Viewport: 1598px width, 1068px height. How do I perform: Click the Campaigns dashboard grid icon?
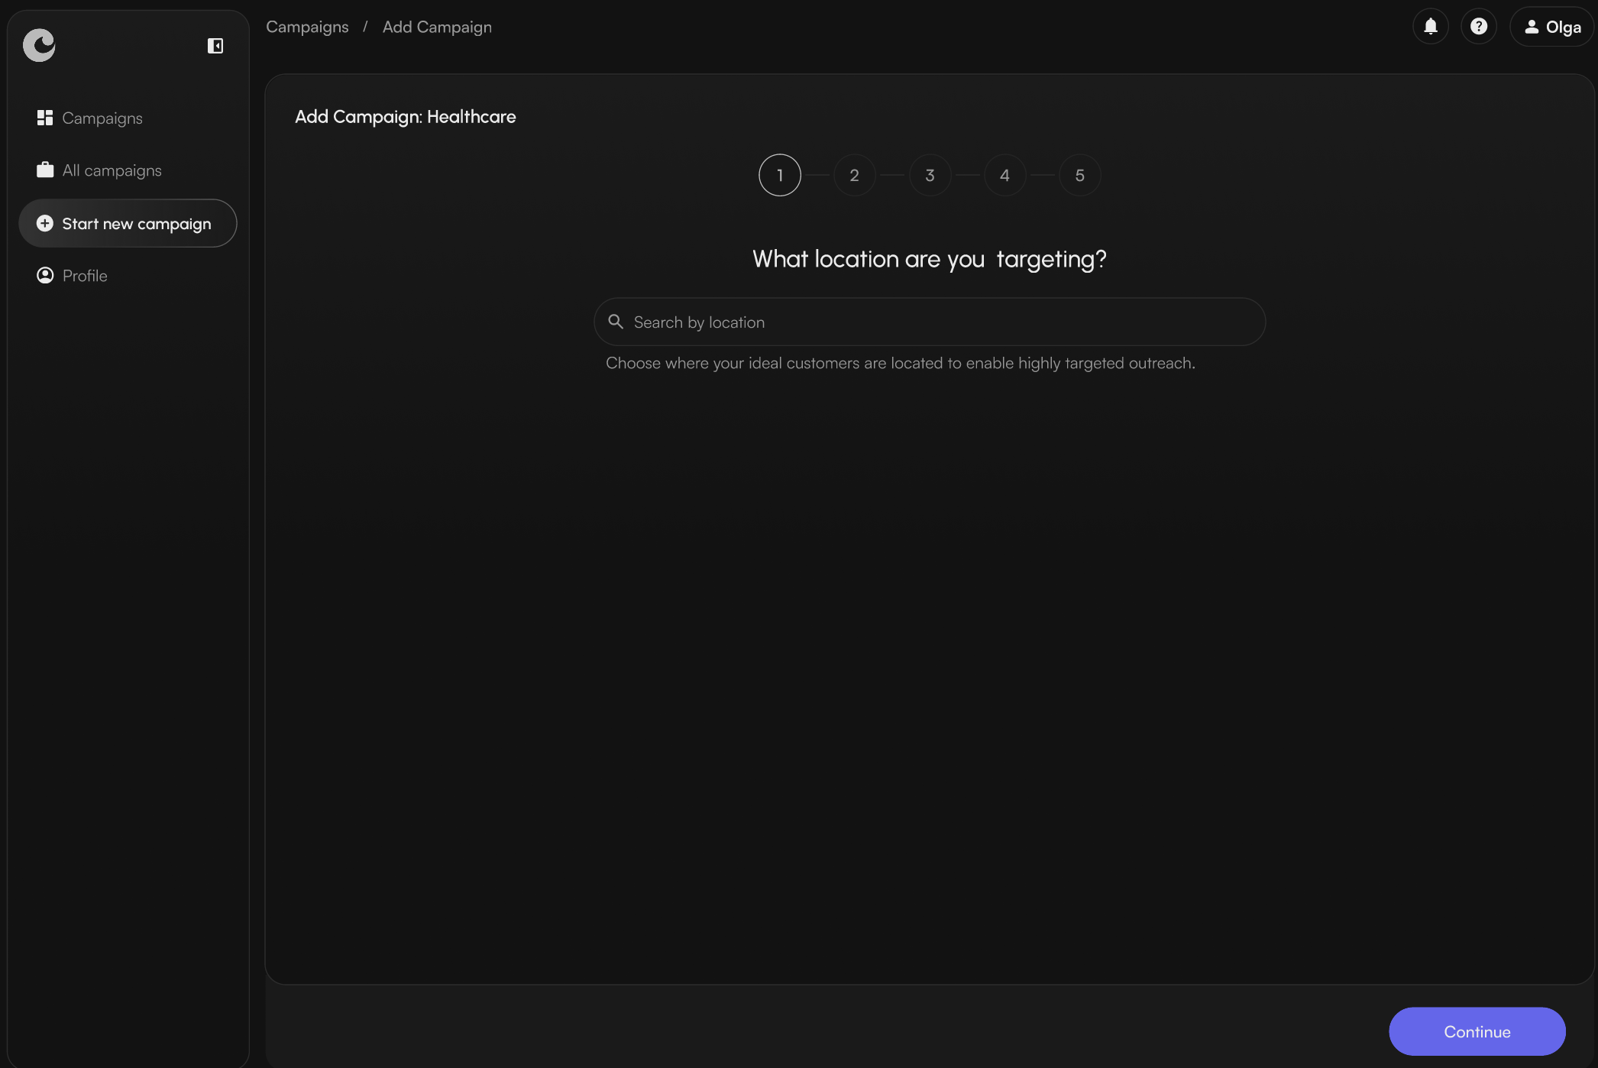click(45, 118)
